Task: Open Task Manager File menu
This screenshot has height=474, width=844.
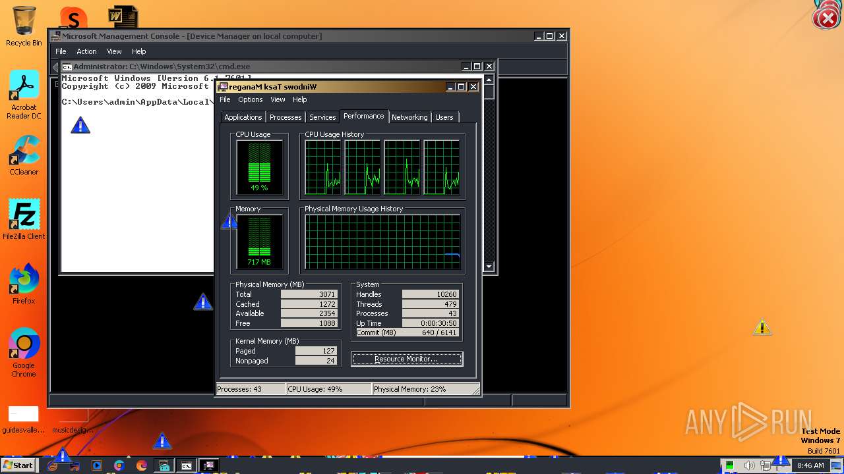Action: coord(225,99)
